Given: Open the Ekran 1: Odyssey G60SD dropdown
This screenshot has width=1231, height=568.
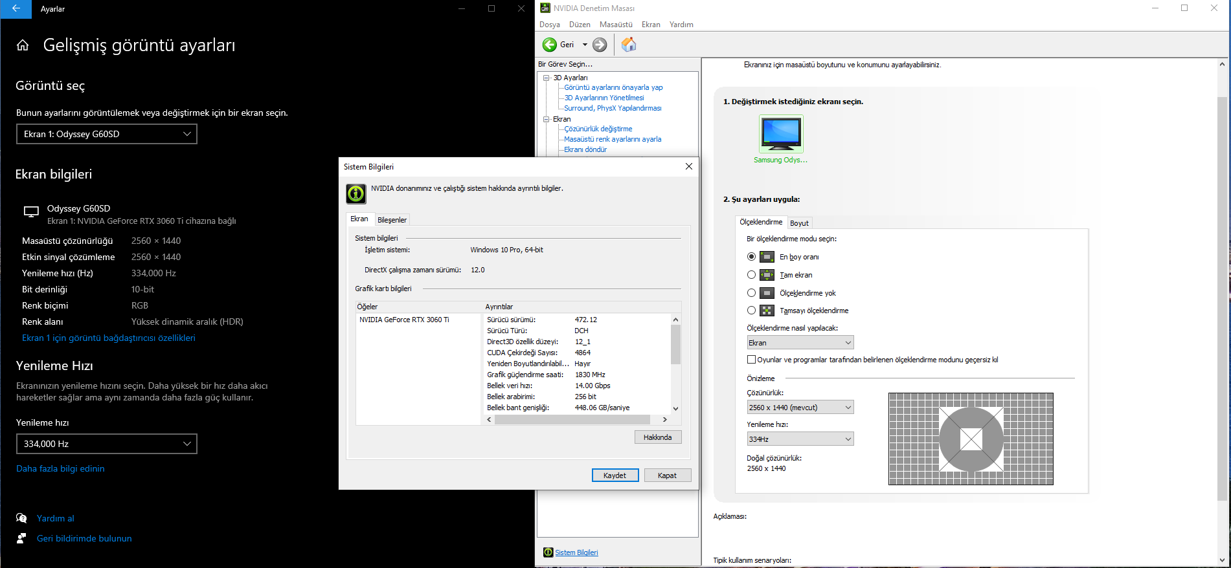Looking at the screenshot, I should tap(106, 134).
